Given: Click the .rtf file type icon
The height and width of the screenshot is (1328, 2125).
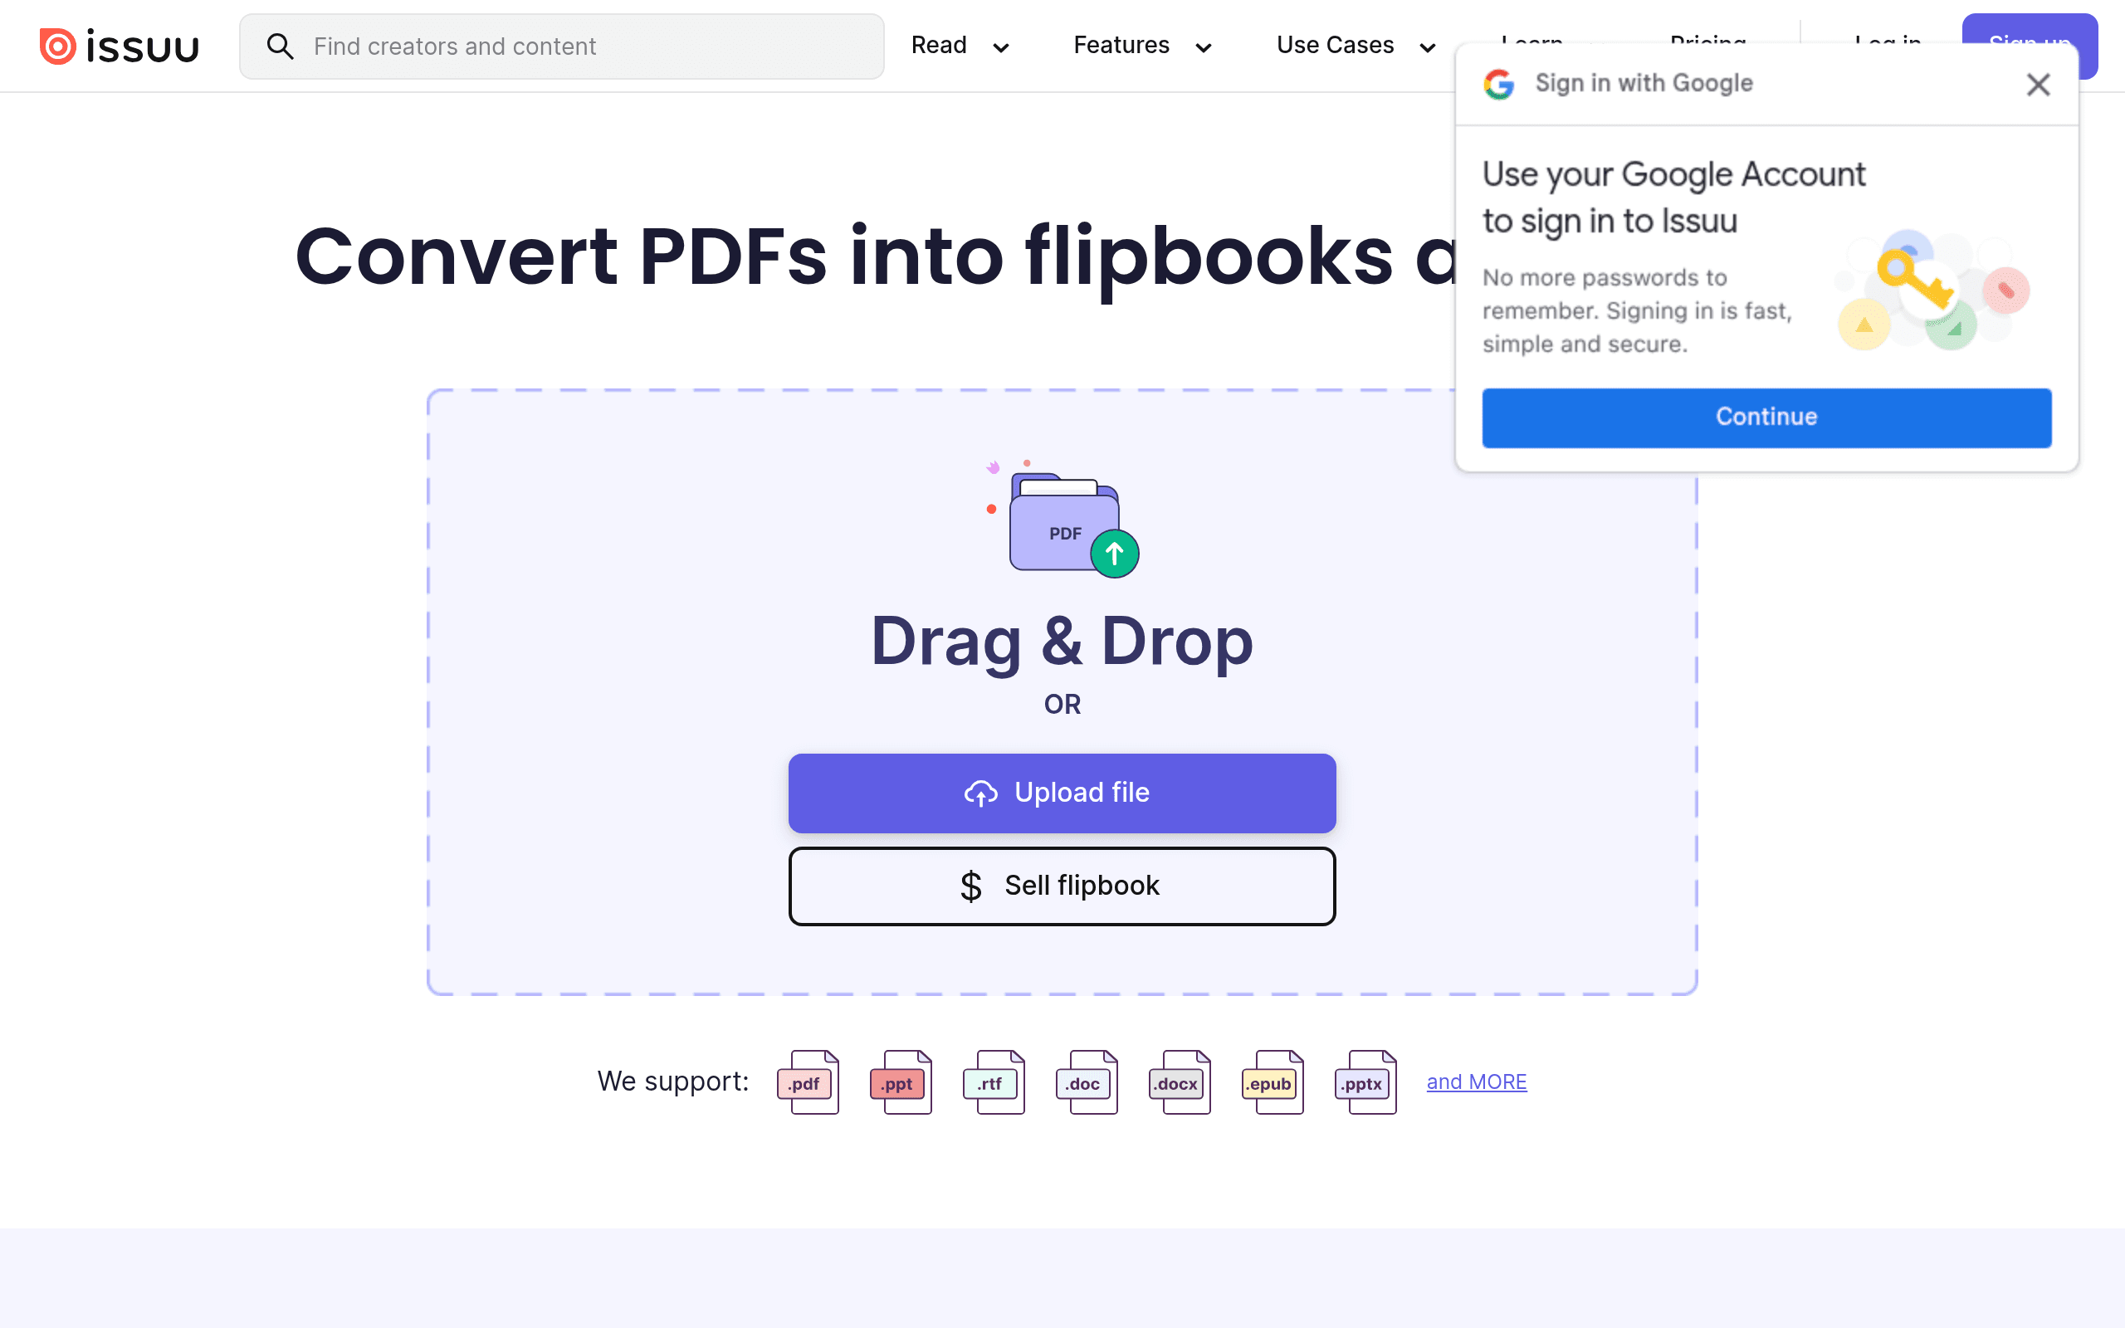Looking at the screenshot, I should coord(994,1082).
